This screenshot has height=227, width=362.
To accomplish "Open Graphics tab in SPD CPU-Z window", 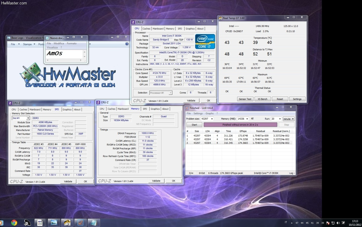I will click(67, 110).
